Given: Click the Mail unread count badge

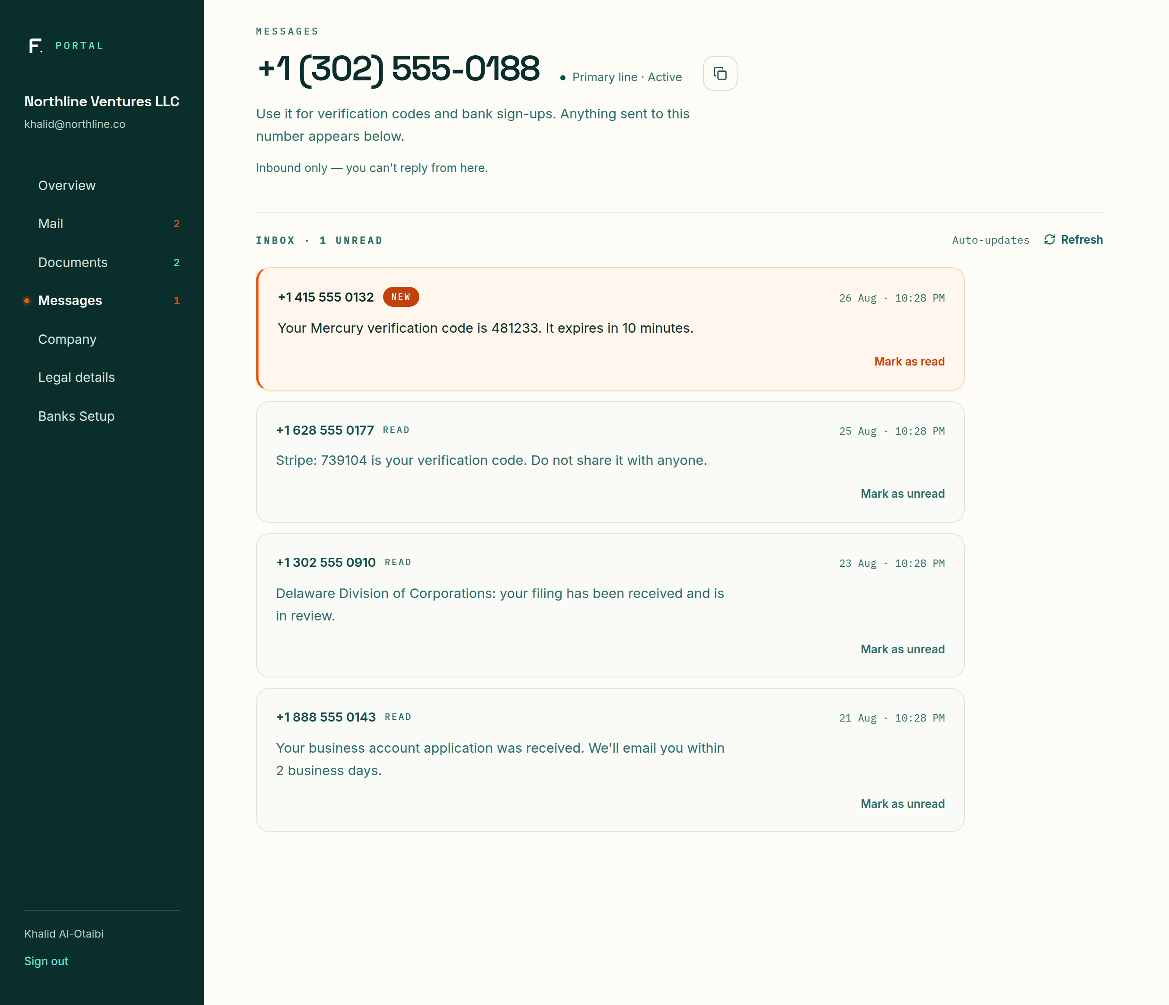Looking at the screenshot, I should pyautogui.click(x=176, y=224).
